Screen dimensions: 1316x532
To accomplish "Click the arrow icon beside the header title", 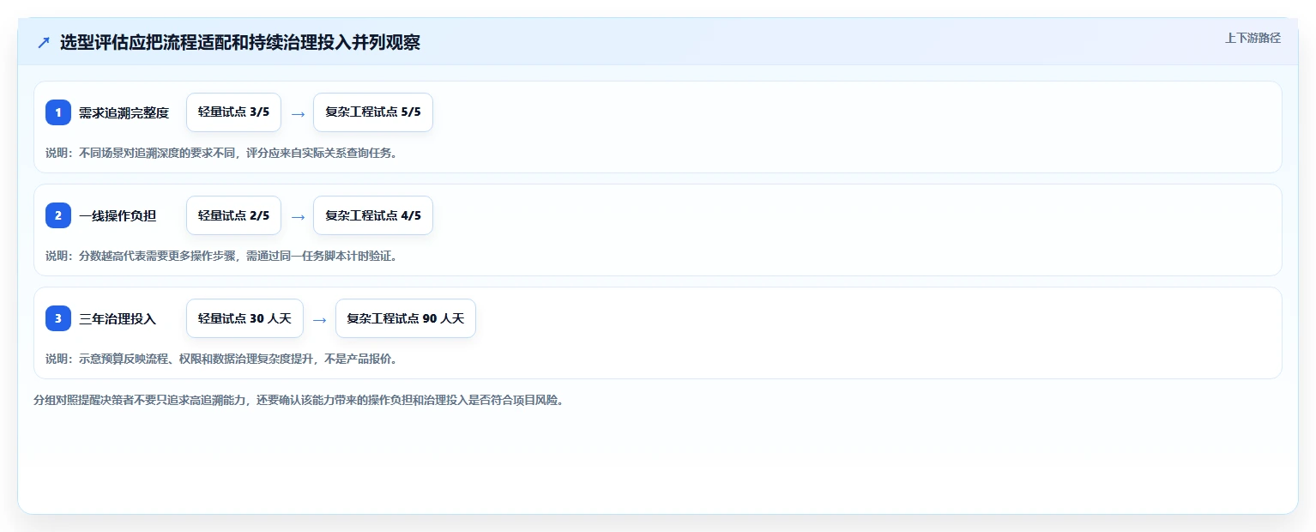I will 44,43.
